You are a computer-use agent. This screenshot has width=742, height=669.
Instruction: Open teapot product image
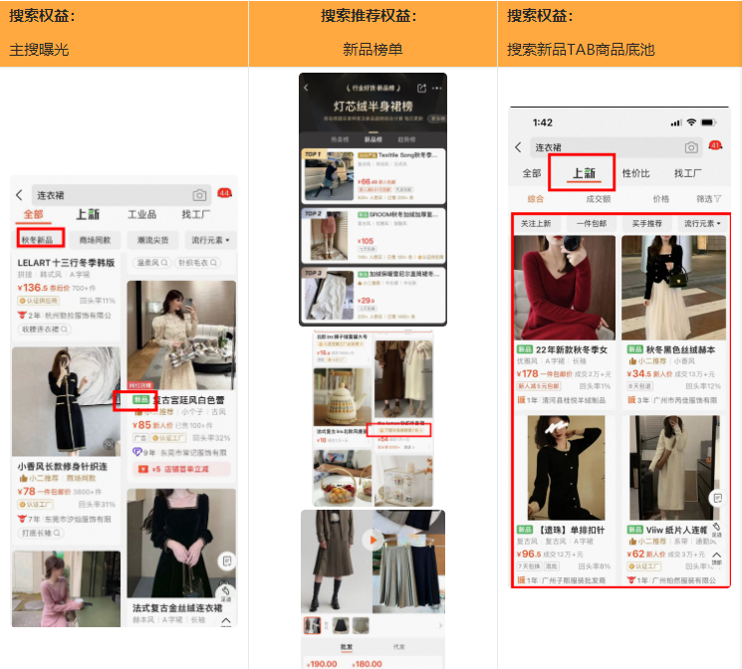pos(343,398)
